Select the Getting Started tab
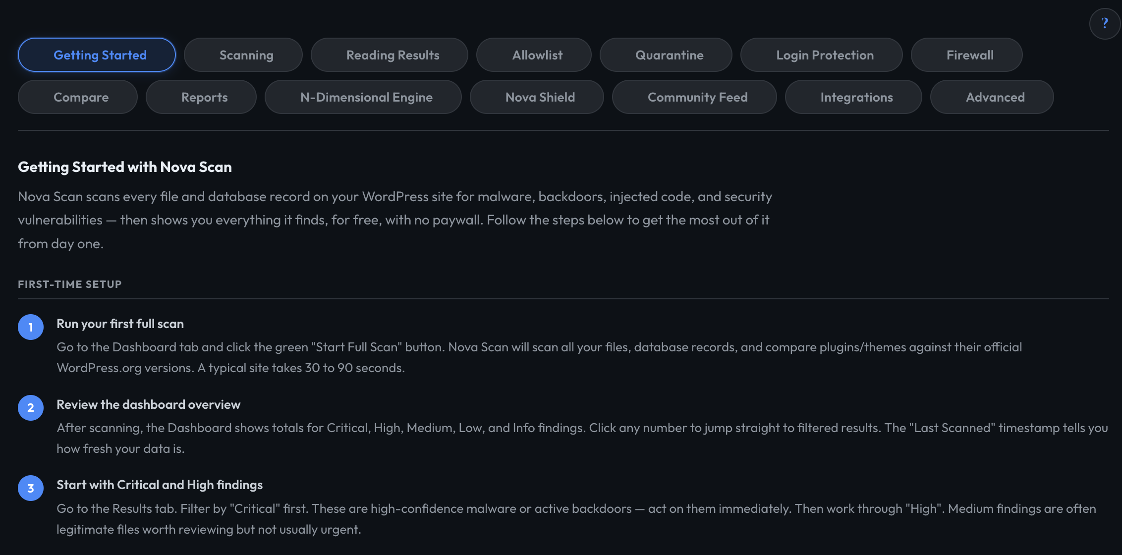The height and width of the screenshot is (555, 1122). tap(97, 55)
